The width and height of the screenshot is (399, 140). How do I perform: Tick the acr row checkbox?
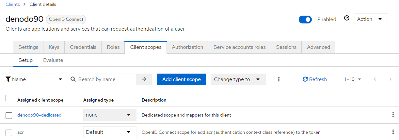tap(9, 133)
